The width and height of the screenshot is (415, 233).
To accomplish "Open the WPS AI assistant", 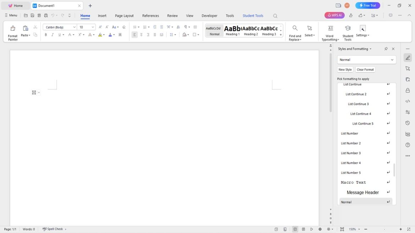I will click(x=334, y=15).
